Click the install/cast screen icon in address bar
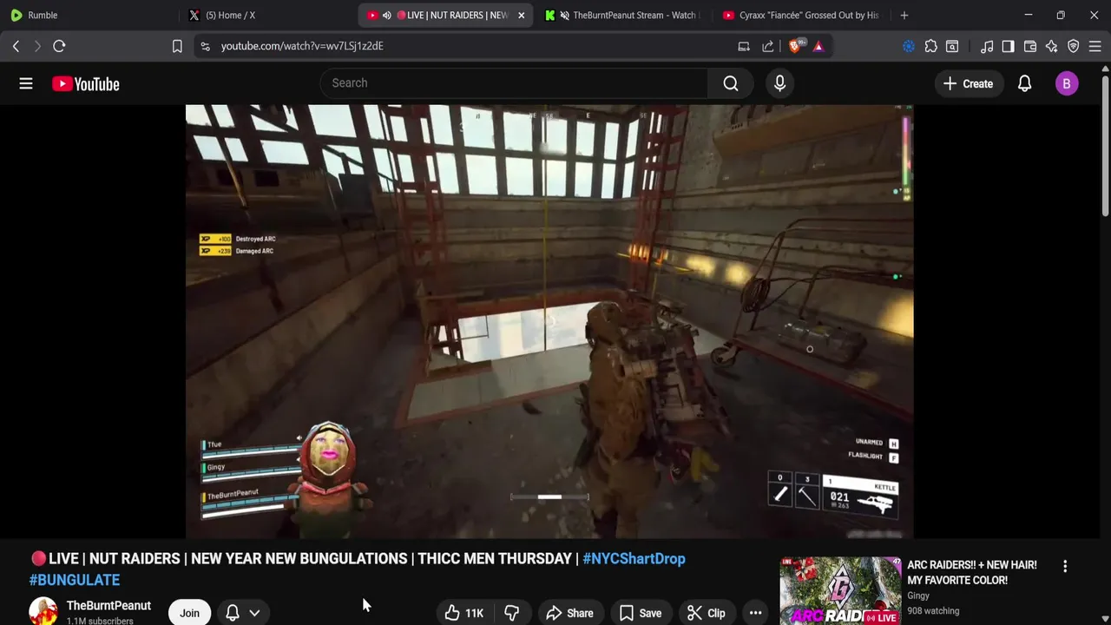The width and height of the screenshot is (1111, 625). click(744, 46)
